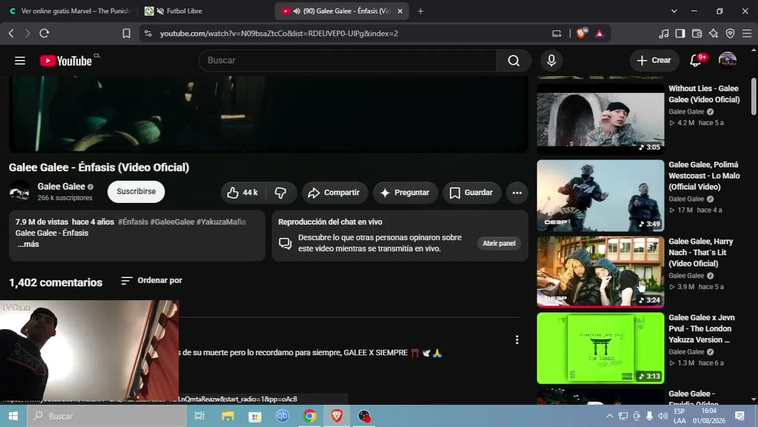The image size is (758, 427).
Task: Open the Windows Start menu
Action: (x=13, y=416)
